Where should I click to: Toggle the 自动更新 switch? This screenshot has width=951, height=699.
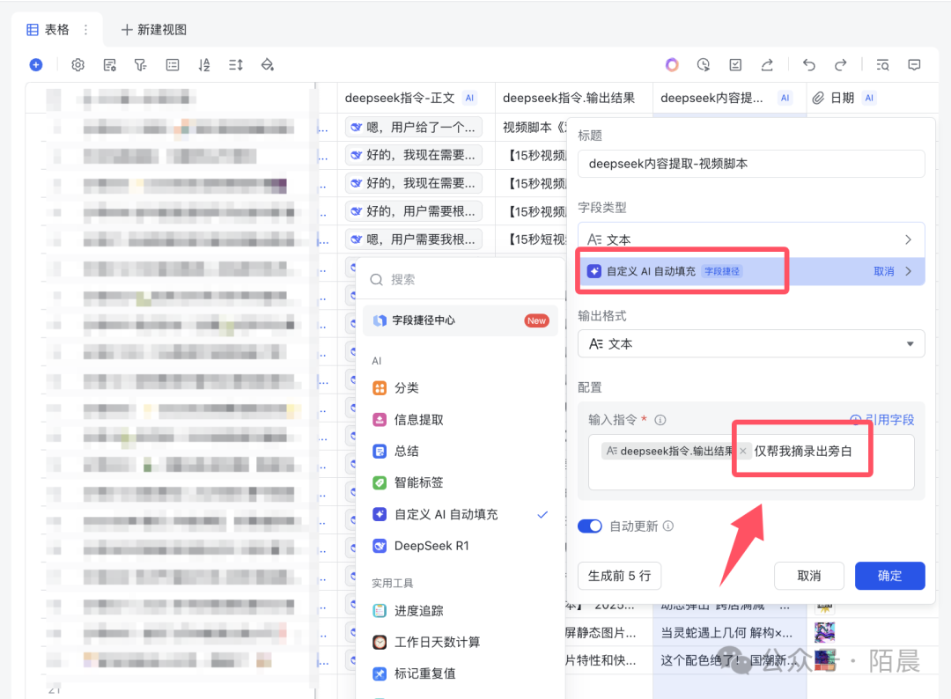coord(589,526)
